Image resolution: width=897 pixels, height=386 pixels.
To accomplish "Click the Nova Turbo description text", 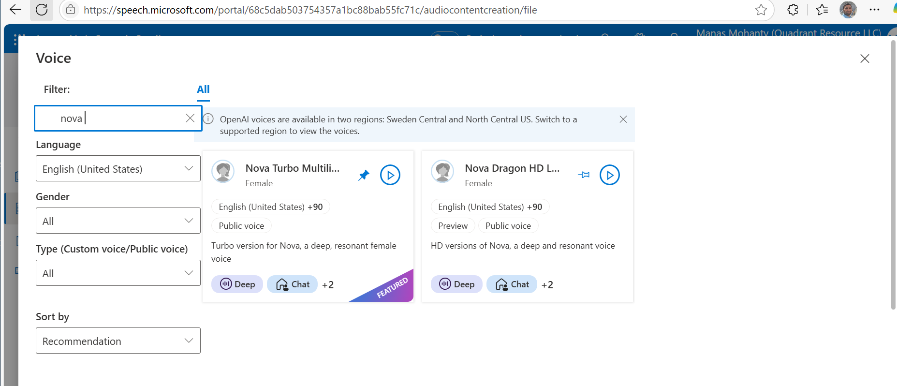I will click(304, 252).
